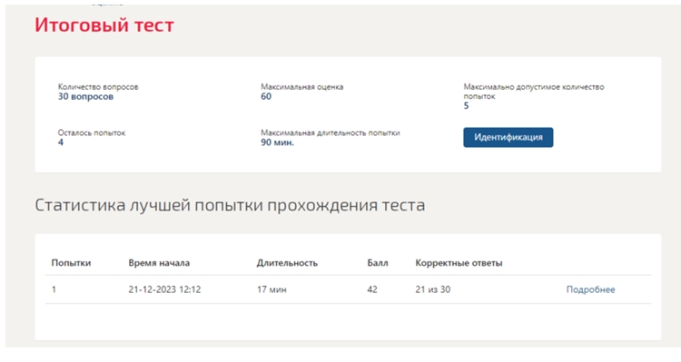
Task: Click the 17 мин duration cell
Action: (x=271, y=289)
